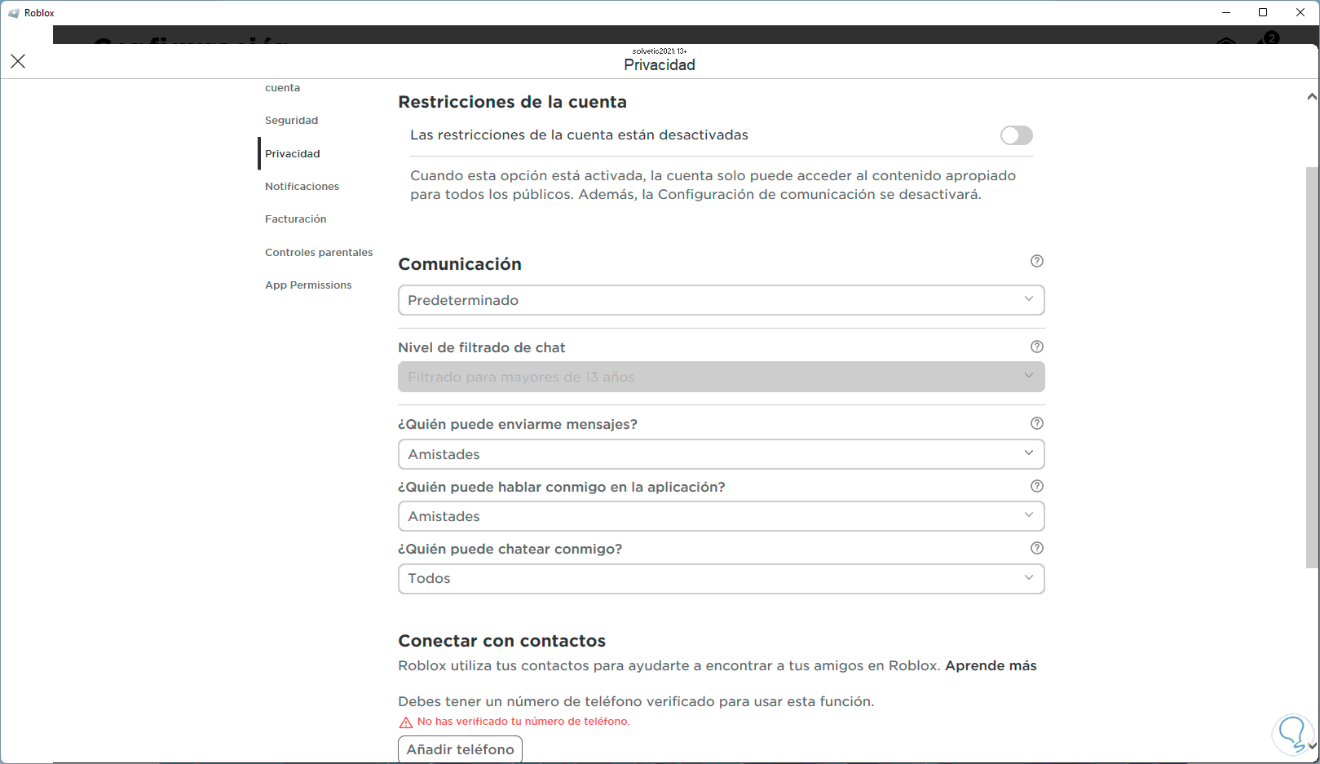Open help icon for ¿Quién puede chatear conmigo?
The image size is (1320, 764).
click(1037, 548)
